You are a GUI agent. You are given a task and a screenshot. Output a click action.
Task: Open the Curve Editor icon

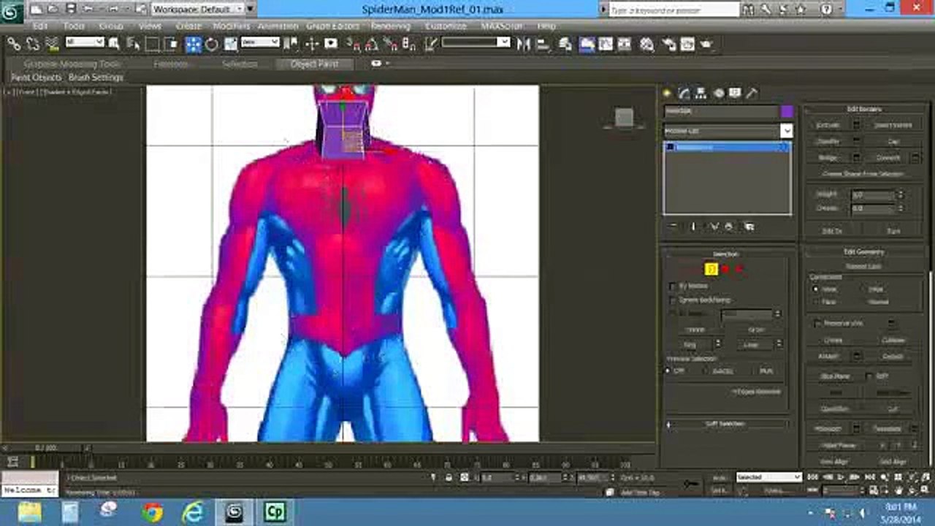tap(606, 44)
